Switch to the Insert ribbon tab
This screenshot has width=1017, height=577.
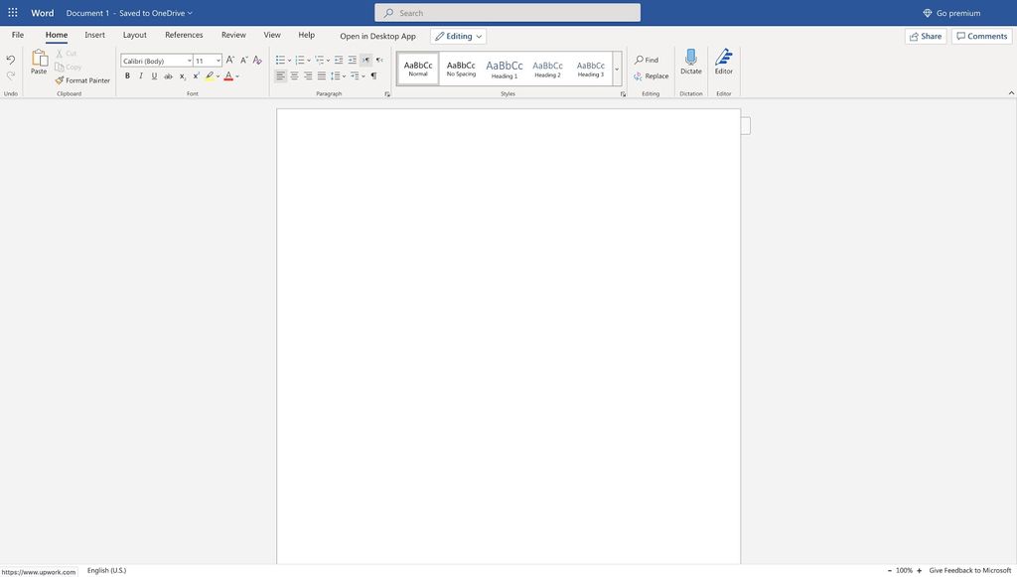point(95,33)
